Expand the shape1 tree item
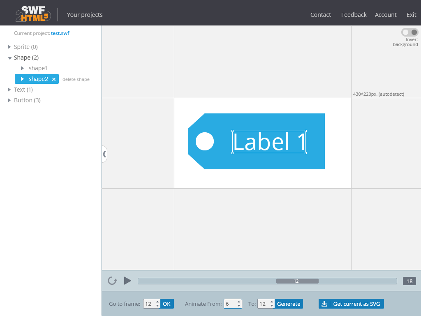Screen dimensions: 421x316 pos(23,68)
